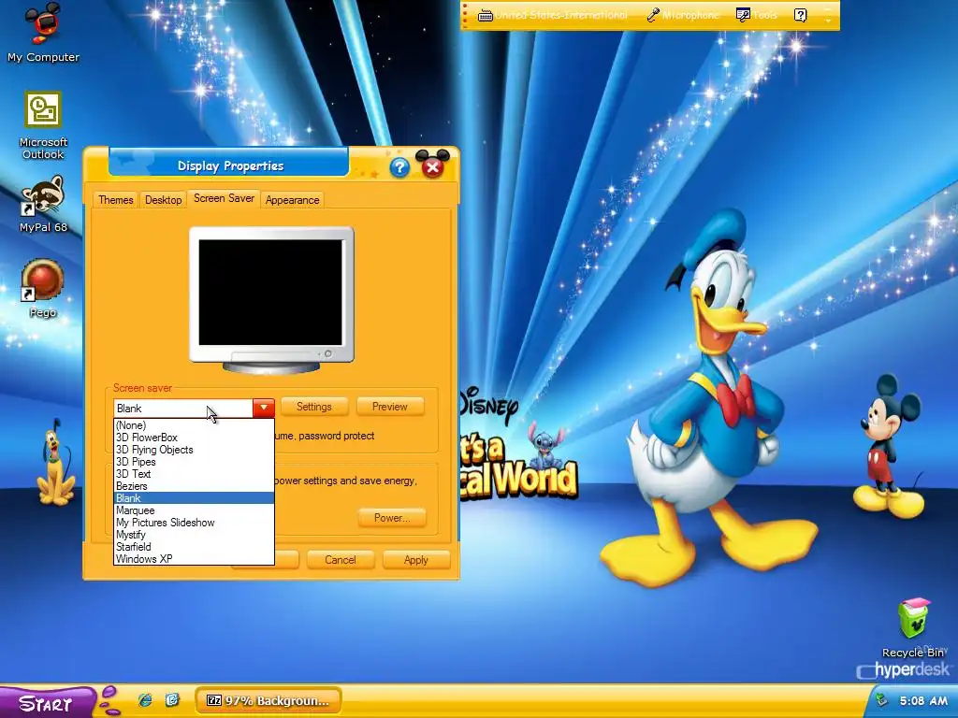Click the language bar help icon

tap(801, 15)
